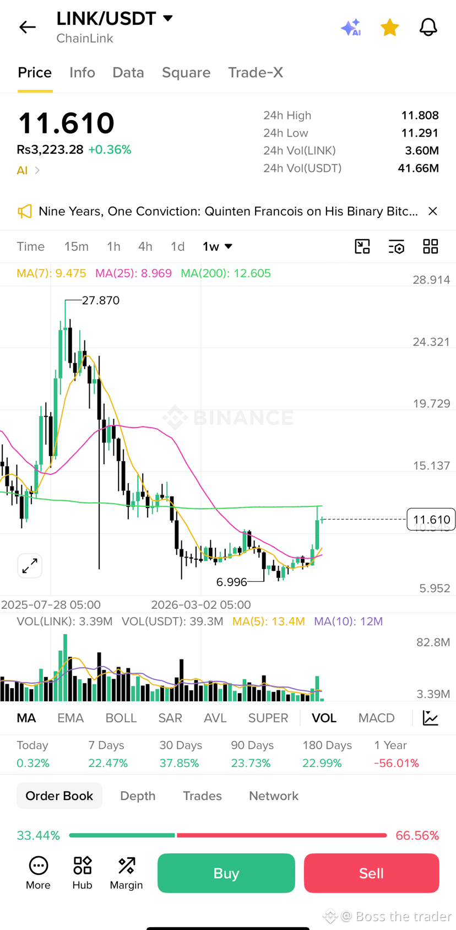456x930 pixels.
Task: Click the buy/sell ratio bar
Action: (228, 835)
